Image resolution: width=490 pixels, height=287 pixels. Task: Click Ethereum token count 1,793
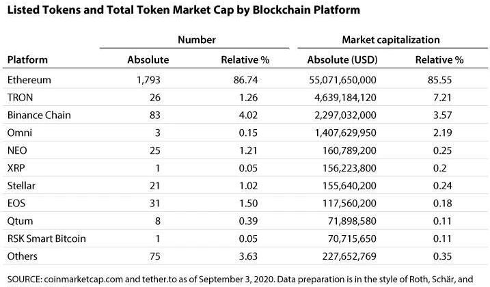tap(148, 80)
